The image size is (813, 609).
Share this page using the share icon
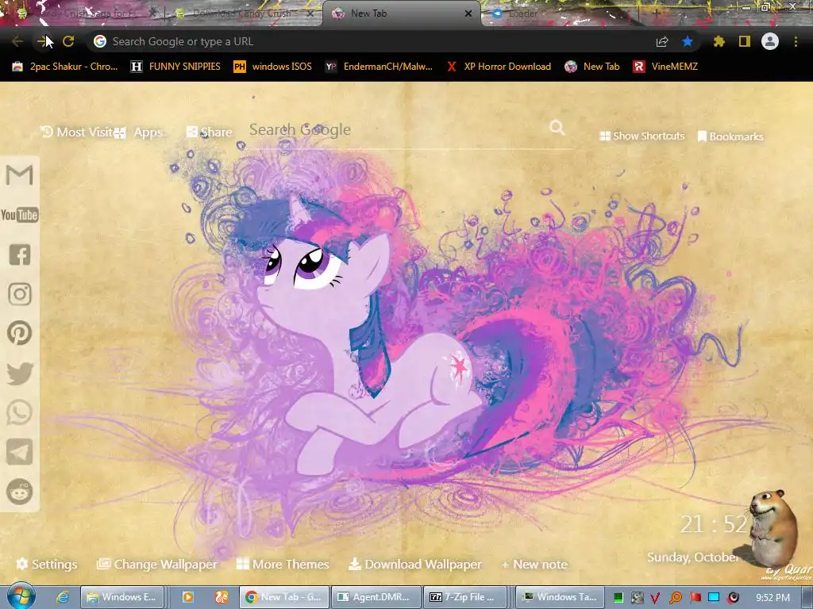point(662,42)
